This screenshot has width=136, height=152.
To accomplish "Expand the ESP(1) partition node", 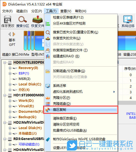I will pos(10,73).
